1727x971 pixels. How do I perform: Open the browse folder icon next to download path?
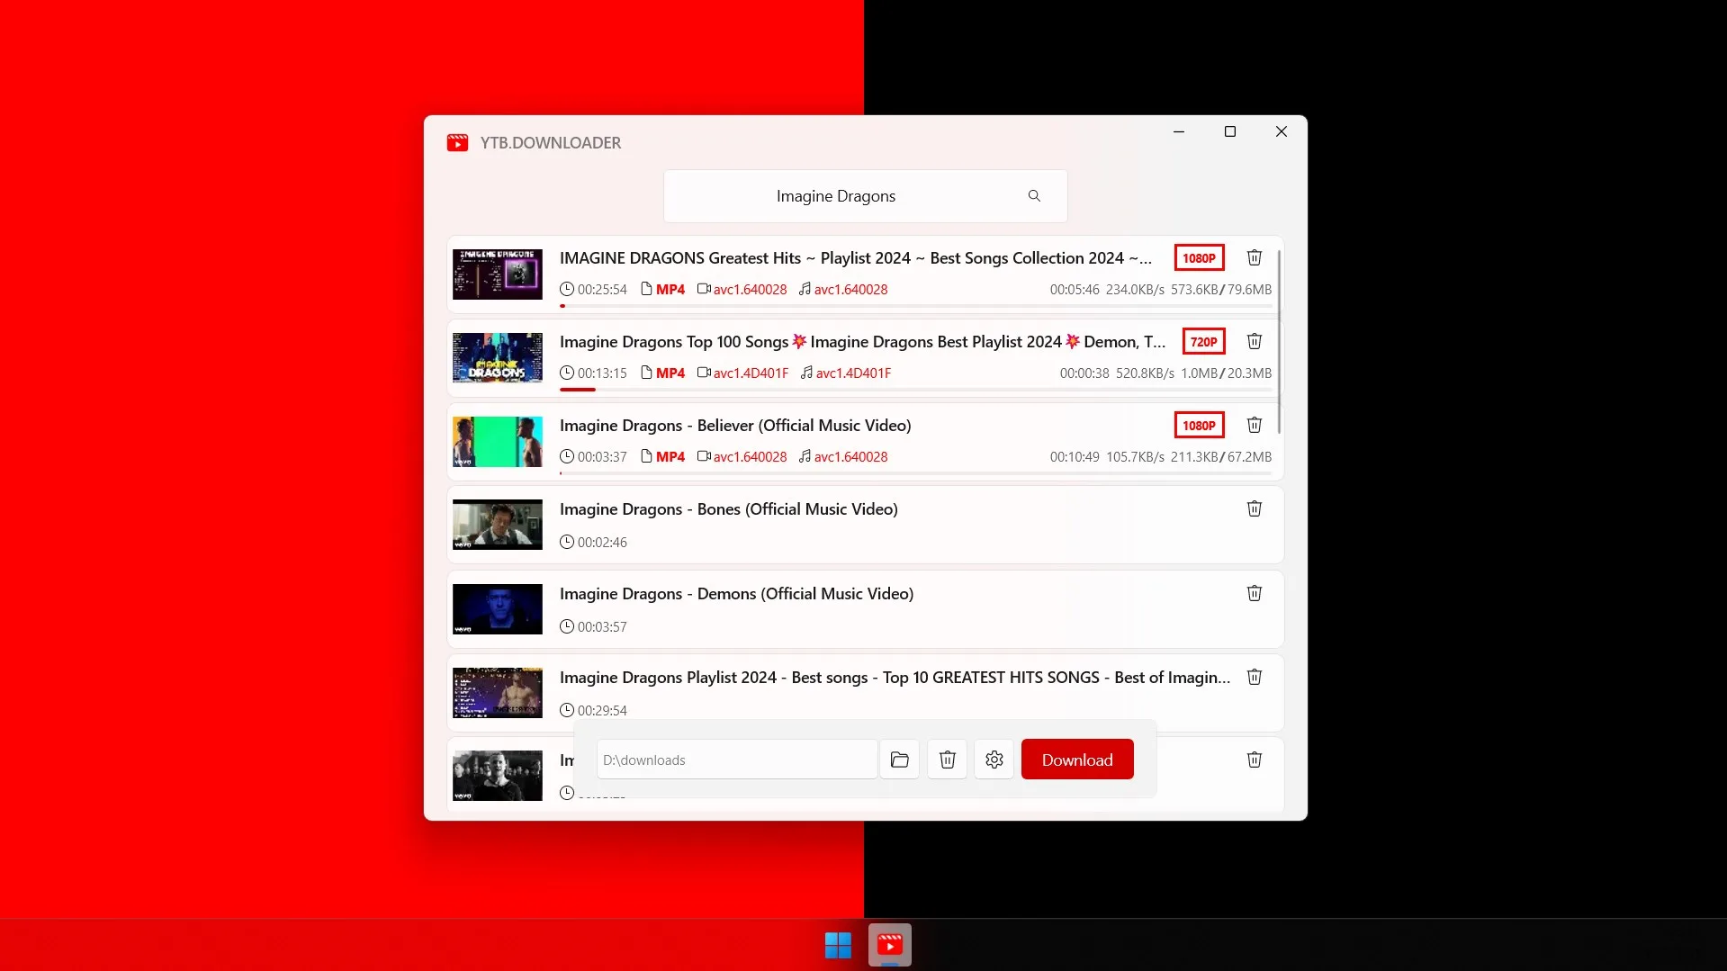[x=899, y=760]
